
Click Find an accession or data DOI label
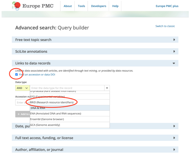(x=37, y=75)
